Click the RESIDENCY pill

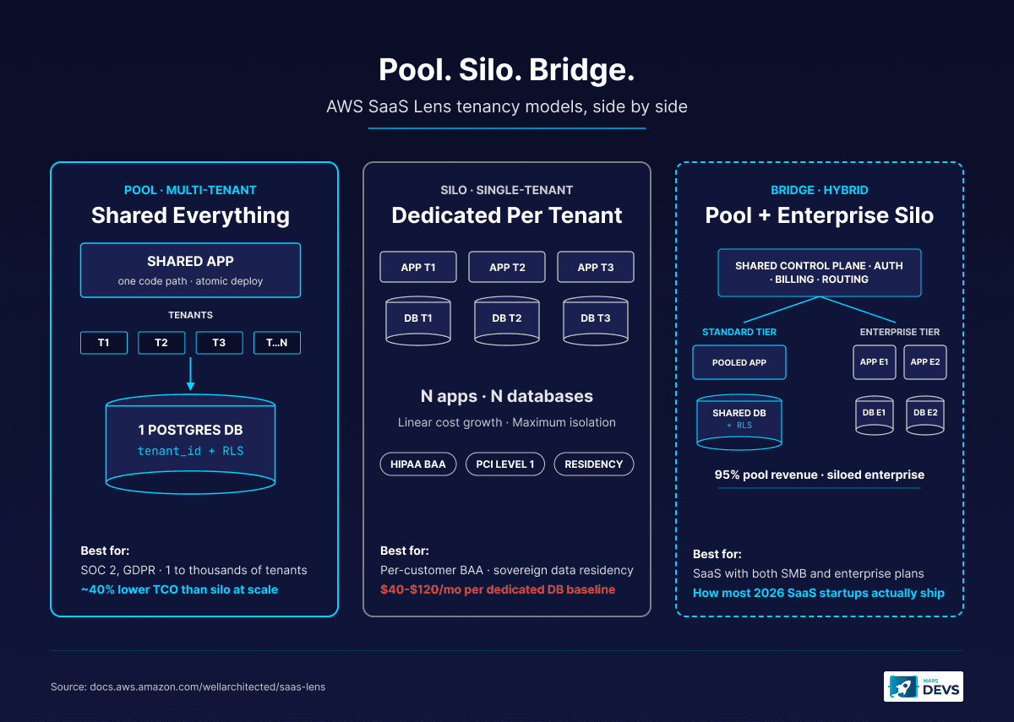(594, 464)
